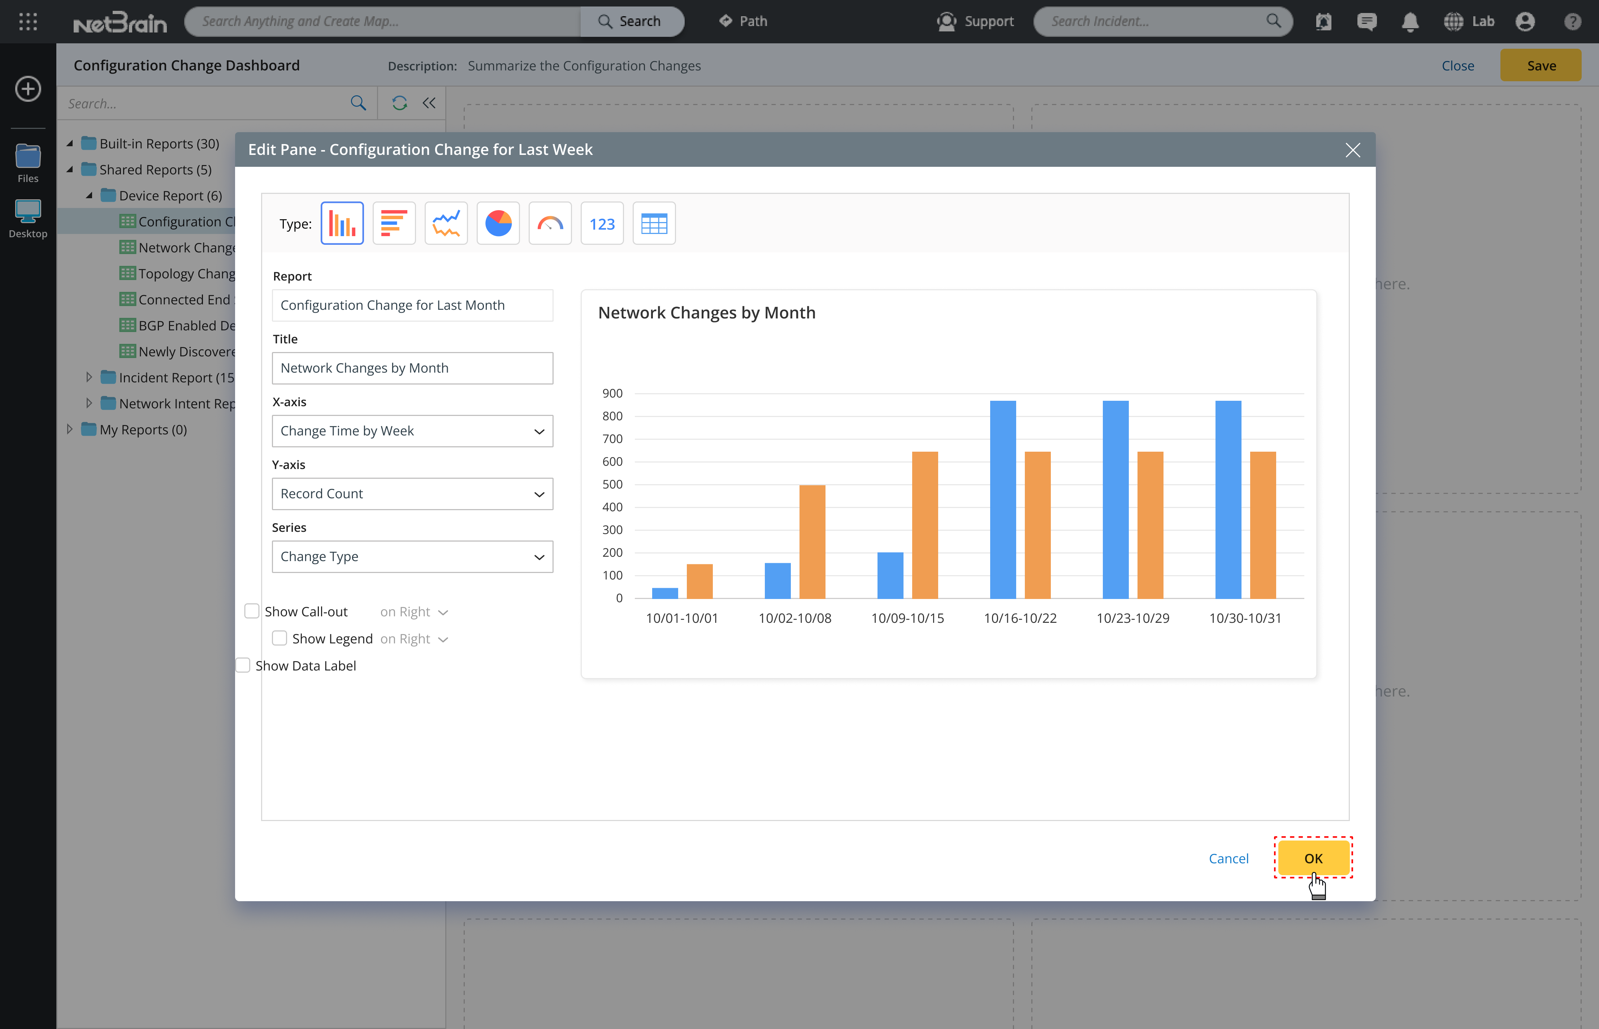Open the Series Change Type dropdown
1599x1029 pixels.
pyautogui.click(x=412, y=557)
